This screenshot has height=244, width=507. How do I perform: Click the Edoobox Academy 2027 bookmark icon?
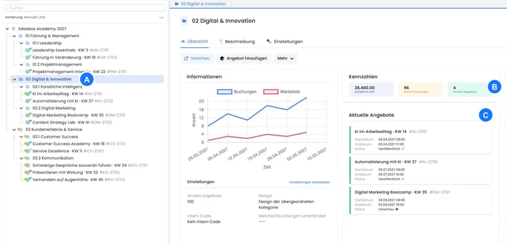coord(13,29)
